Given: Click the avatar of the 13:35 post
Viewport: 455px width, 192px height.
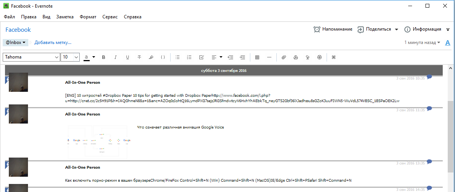Looking at the screenshot, I should click(x=18, y=167).
